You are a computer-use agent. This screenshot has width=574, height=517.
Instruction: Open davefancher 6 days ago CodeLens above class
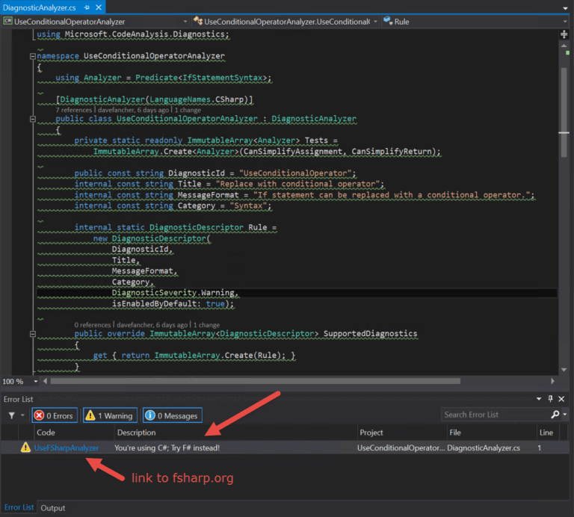point(133,110)
